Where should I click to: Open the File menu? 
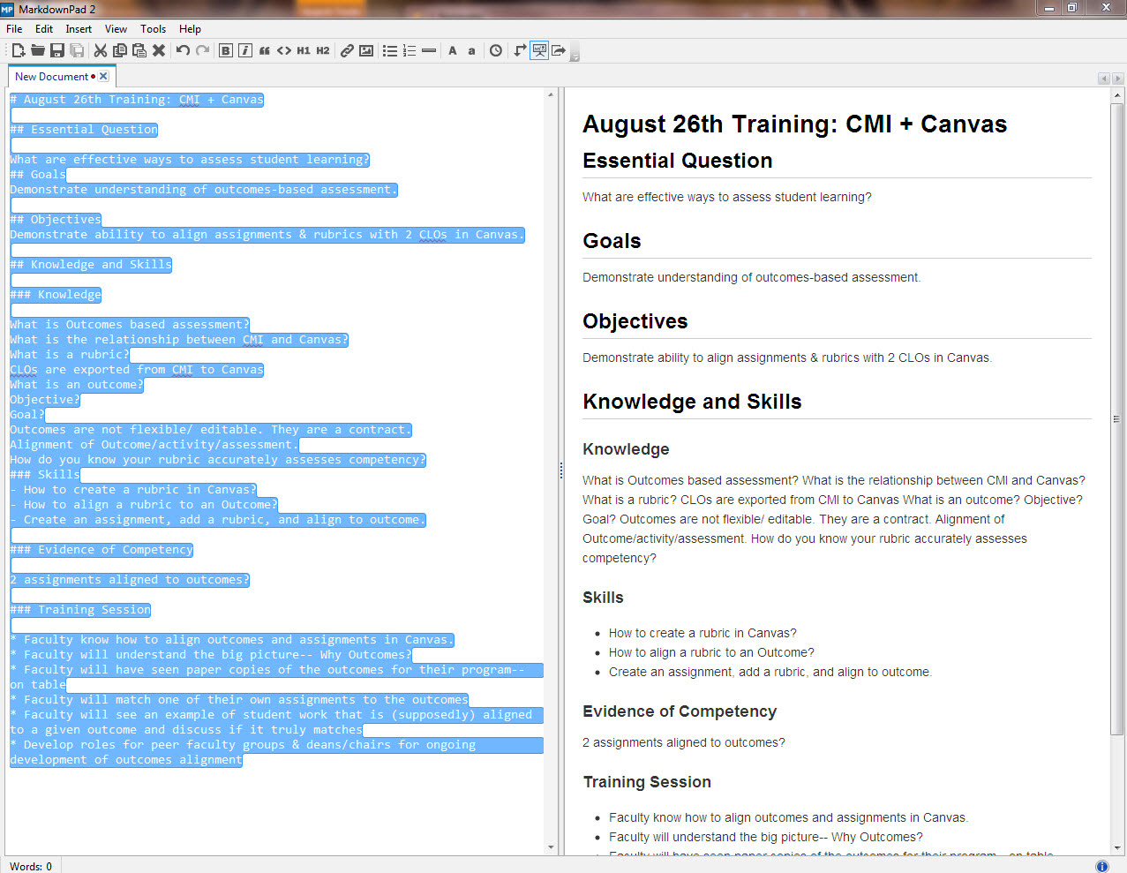tap(14, 28)
